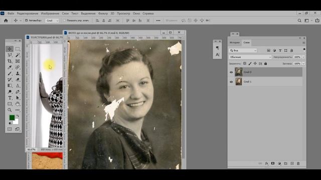Select the Dodge tool
This screenshot has height=180, width=321.
point(10,91)
